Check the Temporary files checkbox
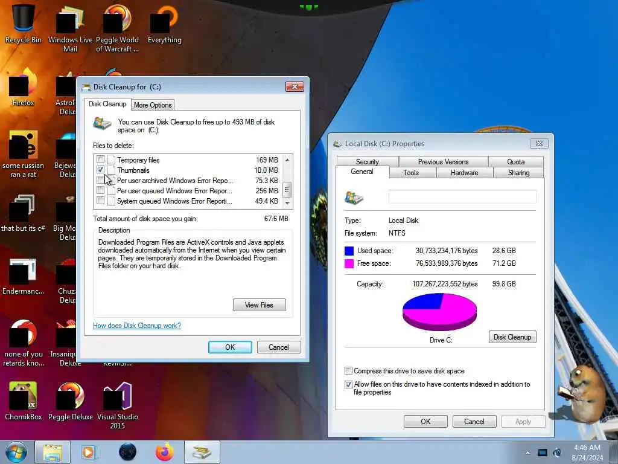The width and height of the screenshot is (618, 464). click(101, 159)
